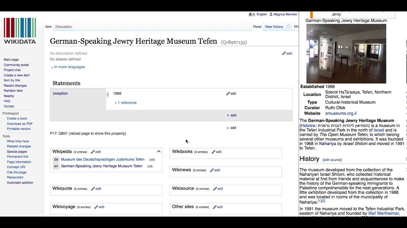407x228 pixels.
Task: Switch to the Discussion tab
Action: point(64,27)
